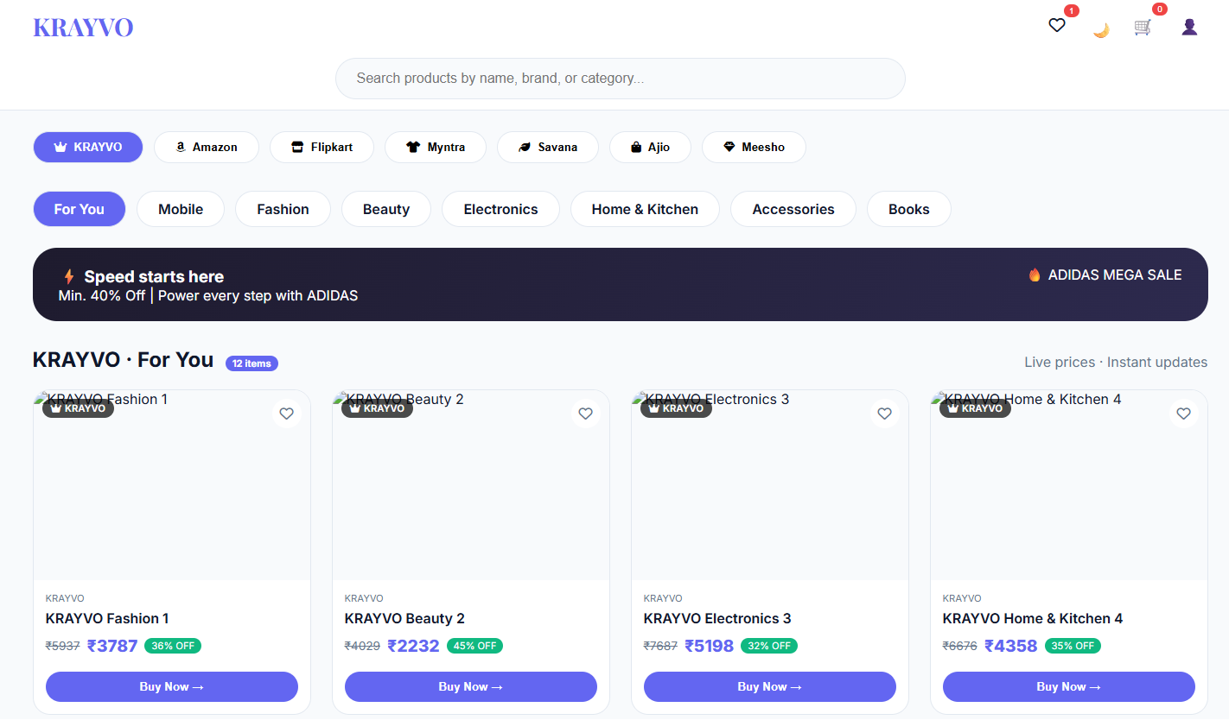Click the 32% OFF discount badge
1229x720 pixels.
click(x=769, y=646)
